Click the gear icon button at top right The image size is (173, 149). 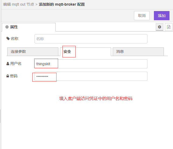click(x=160, y=27)
